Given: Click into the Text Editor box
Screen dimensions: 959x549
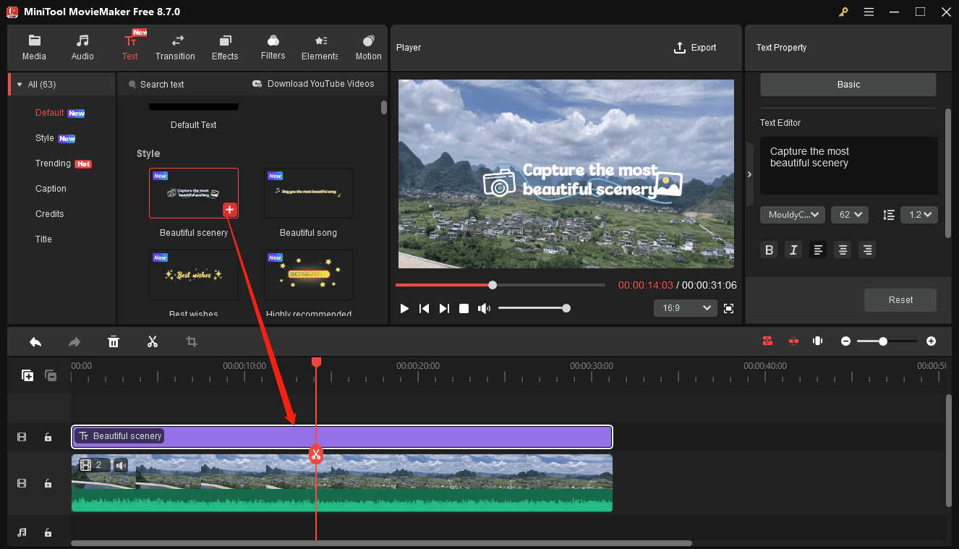Looking at the screenshot, I should (x=848, y=166).
